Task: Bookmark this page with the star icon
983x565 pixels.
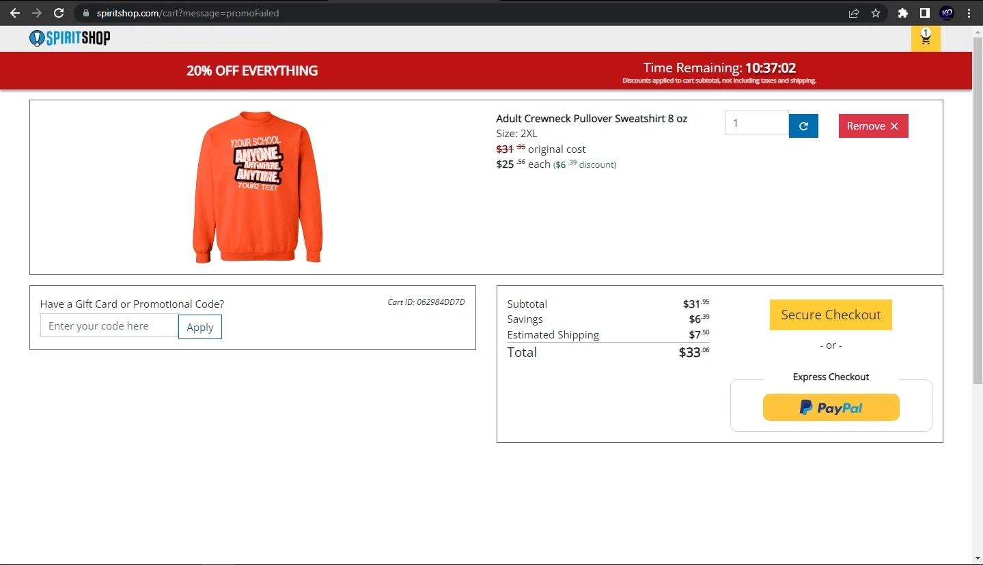Action: click(x=876, y=13)
